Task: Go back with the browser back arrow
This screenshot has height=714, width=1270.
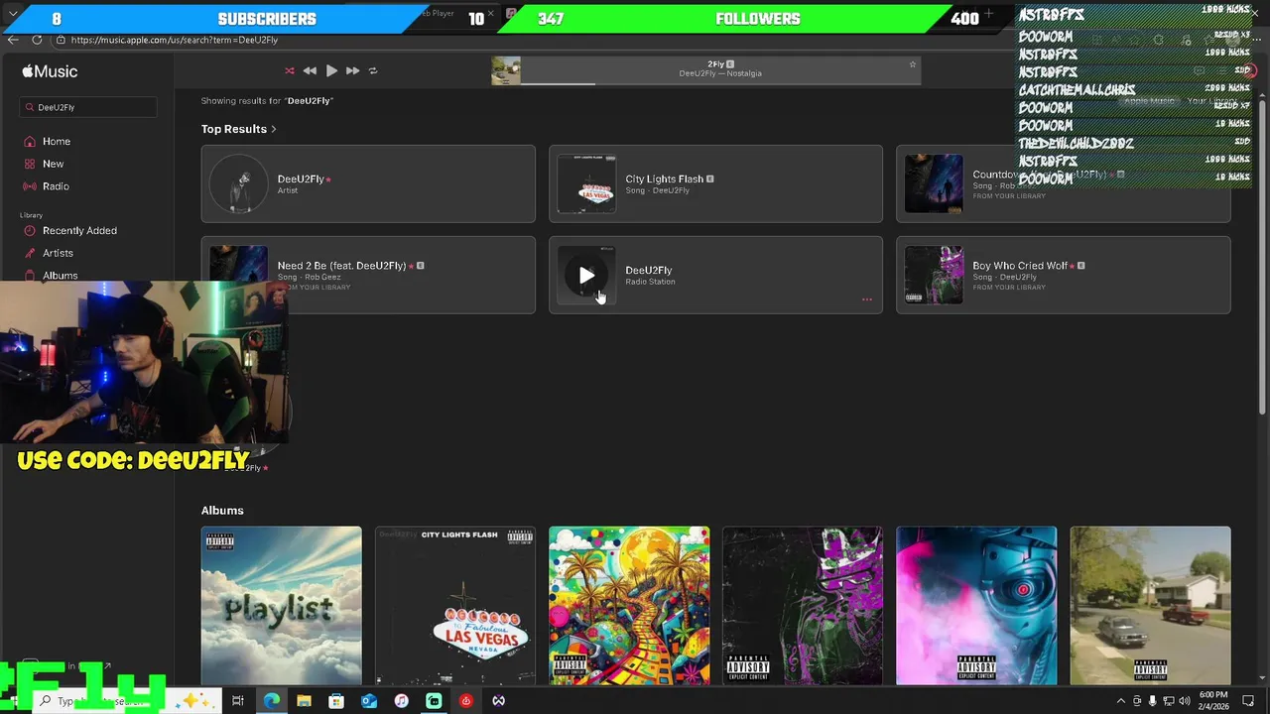Action: click(12, 40)
